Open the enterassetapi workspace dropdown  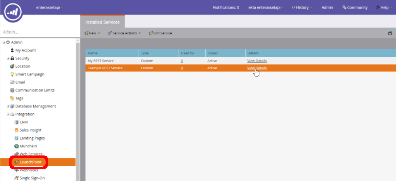pos(49,7)
